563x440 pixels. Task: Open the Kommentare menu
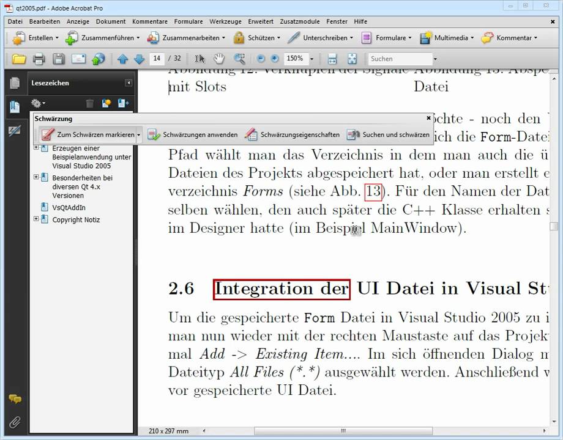(150, 21)
